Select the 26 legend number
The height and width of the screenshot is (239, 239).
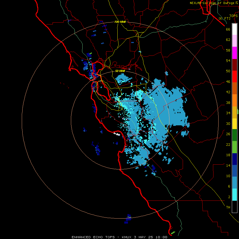[228, 134]
